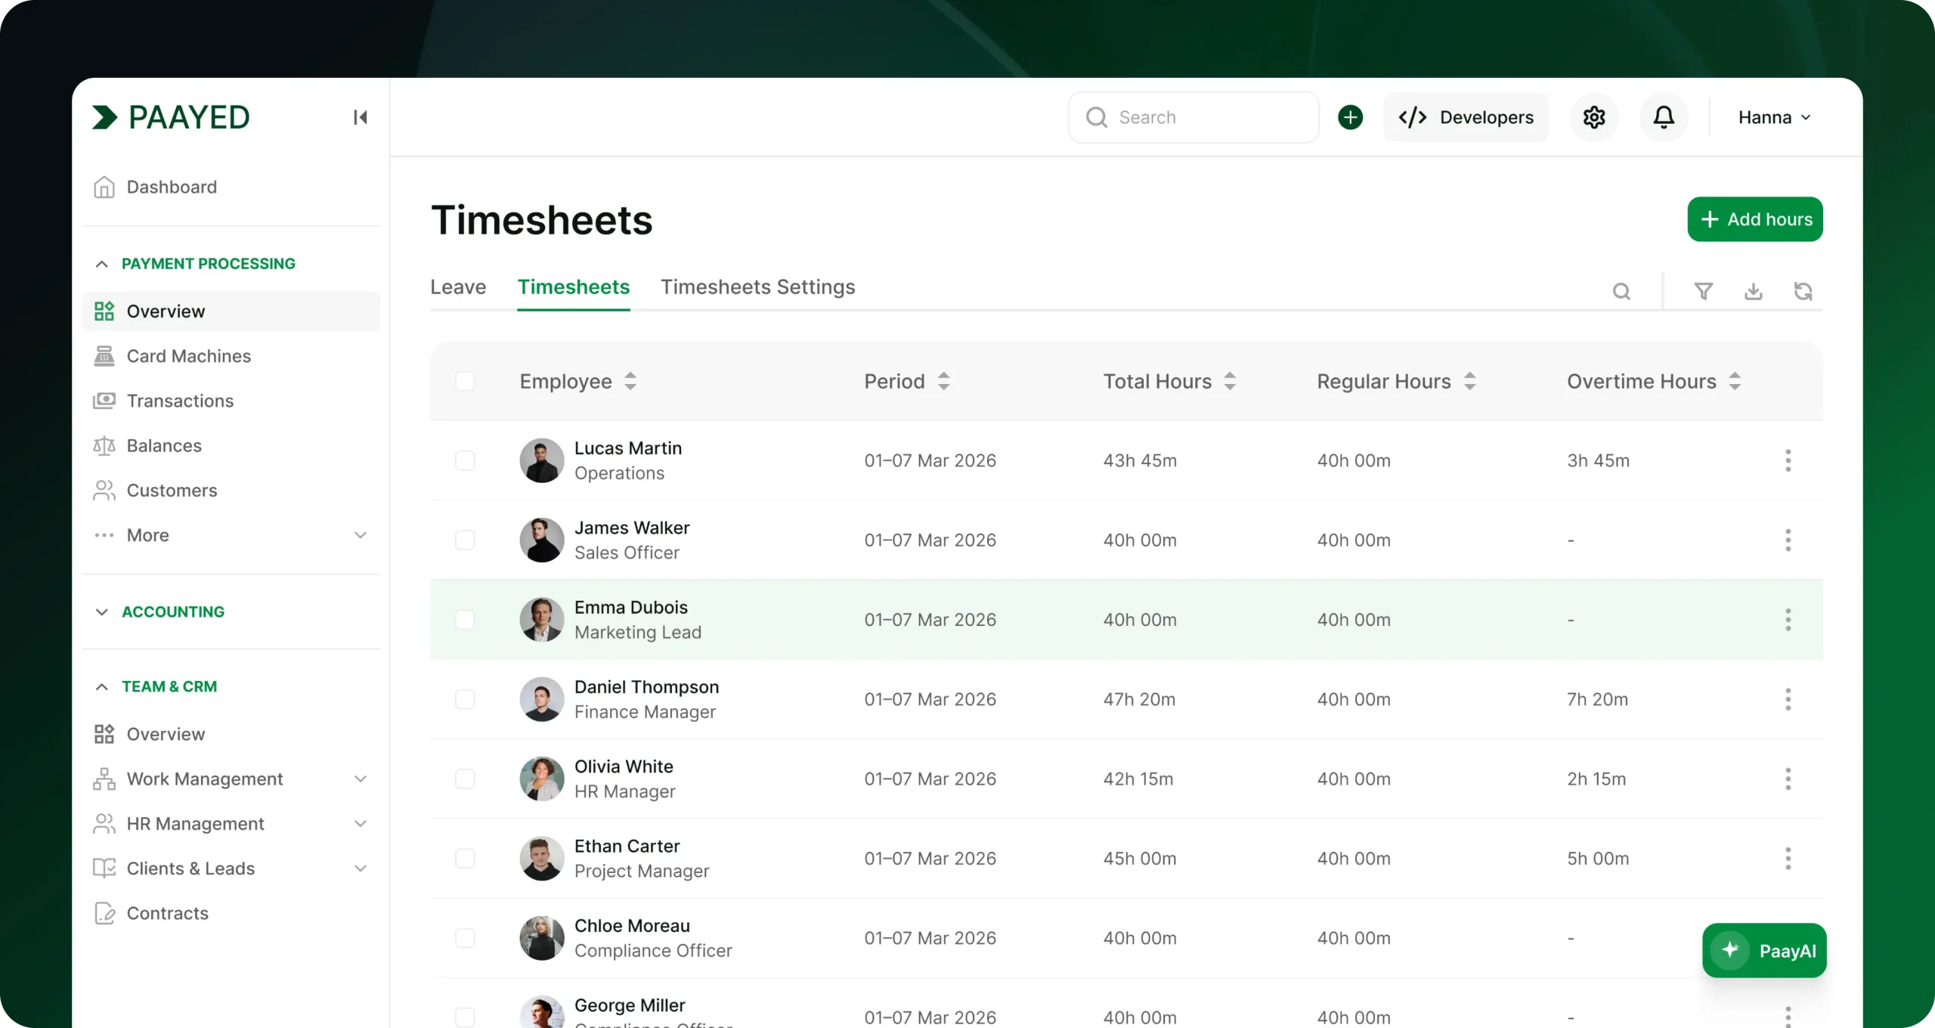Open the Developers button
Screen dimensions: 1935x1028
coord(1466,117)
